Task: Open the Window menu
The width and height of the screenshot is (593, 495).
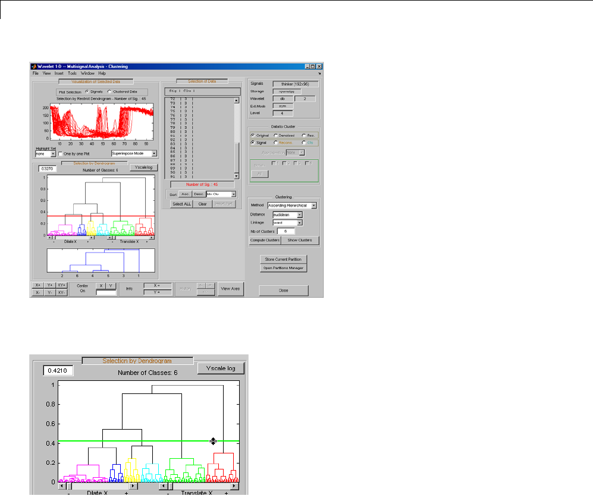Action: [x=87, y=73]
